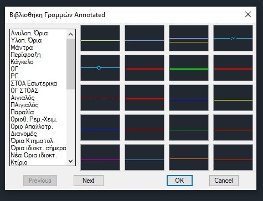
Task: Select the first yellow-green line preview
Action: point(100,38)
